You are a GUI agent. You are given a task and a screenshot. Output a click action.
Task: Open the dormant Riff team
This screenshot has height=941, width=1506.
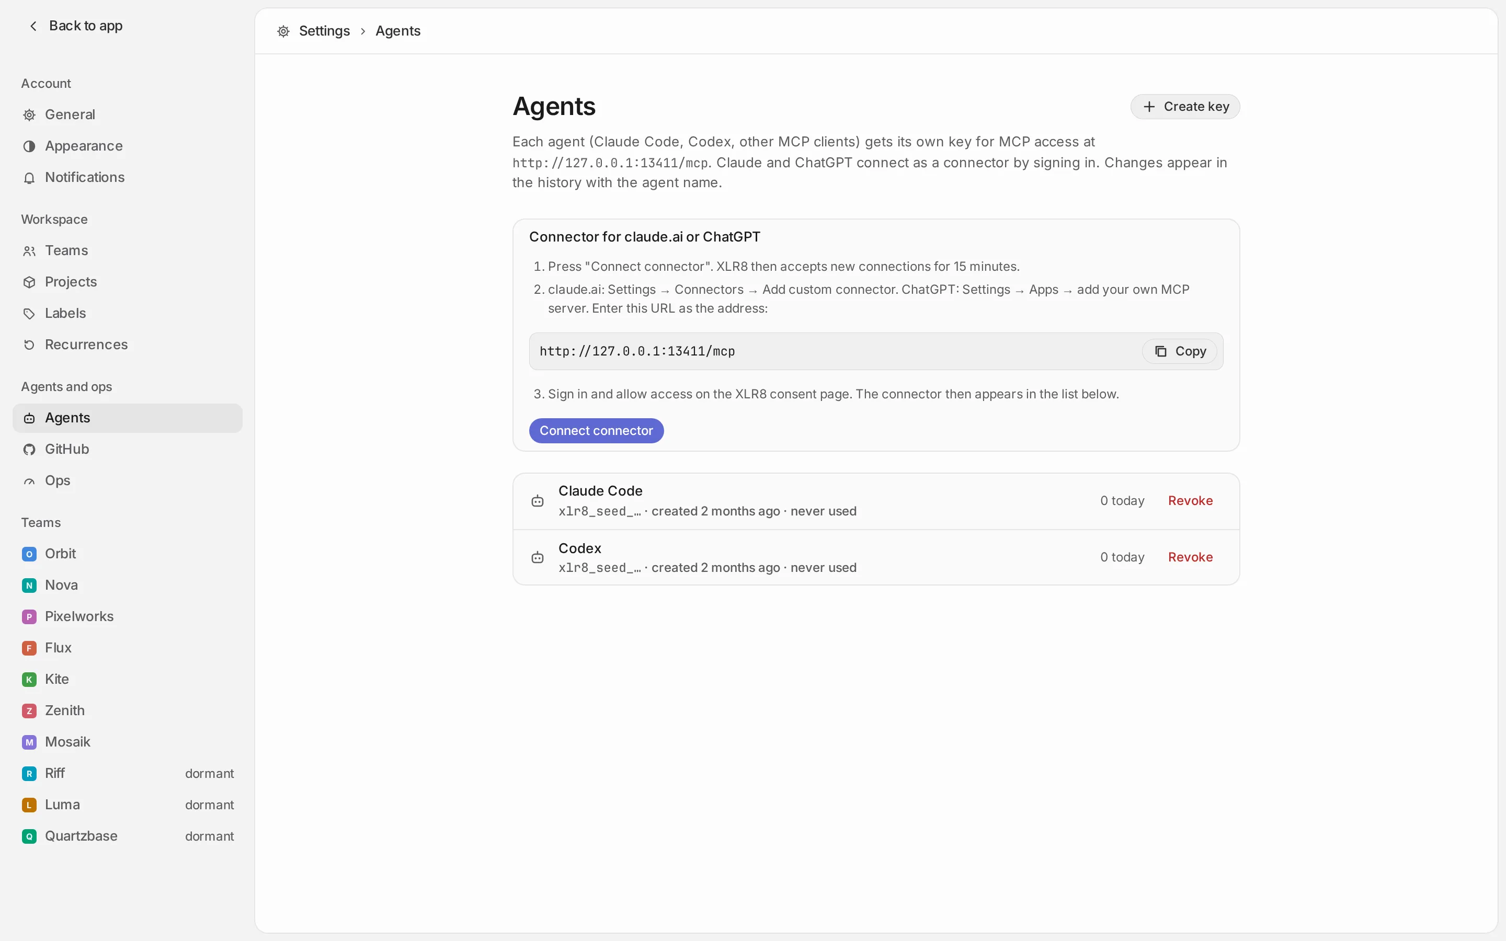tap(128, 774)
